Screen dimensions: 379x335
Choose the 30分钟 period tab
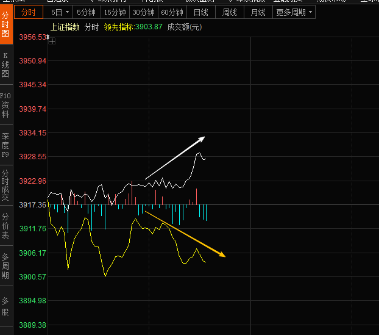point(144,12)
